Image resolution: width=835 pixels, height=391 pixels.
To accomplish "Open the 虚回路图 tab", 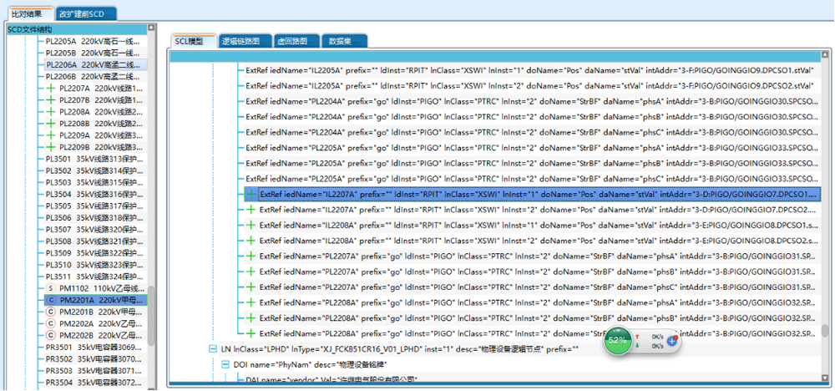I will [x=290, y=41].
